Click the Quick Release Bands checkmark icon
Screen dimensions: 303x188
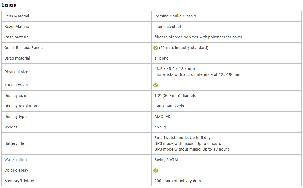coord(156,48)
